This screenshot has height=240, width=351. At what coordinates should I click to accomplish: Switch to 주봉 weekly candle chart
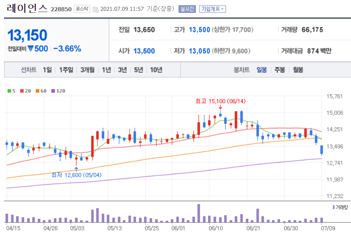point(280,70)
